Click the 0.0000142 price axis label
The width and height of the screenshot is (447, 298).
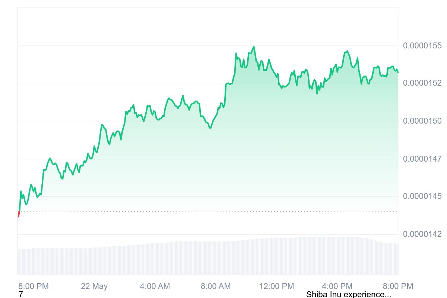(422, 234)
